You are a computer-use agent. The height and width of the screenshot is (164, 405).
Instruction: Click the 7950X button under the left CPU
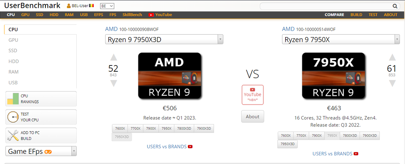[167, 129]
